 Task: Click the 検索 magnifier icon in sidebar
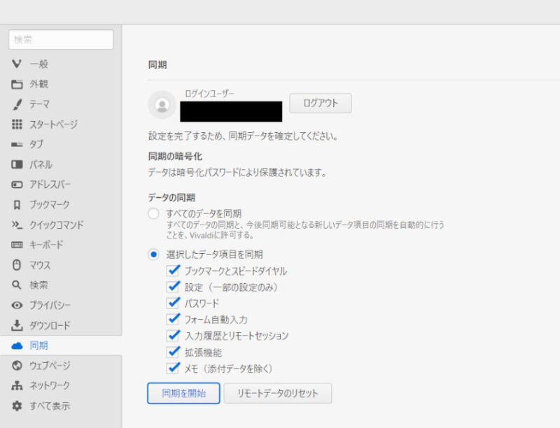coord(17,285)
